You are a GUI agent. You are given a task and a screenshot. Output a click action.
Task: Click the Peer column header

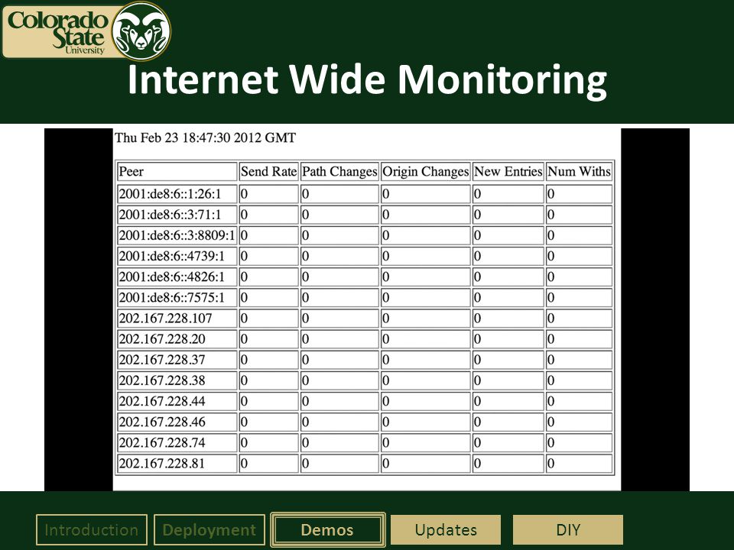coord(177,171)
